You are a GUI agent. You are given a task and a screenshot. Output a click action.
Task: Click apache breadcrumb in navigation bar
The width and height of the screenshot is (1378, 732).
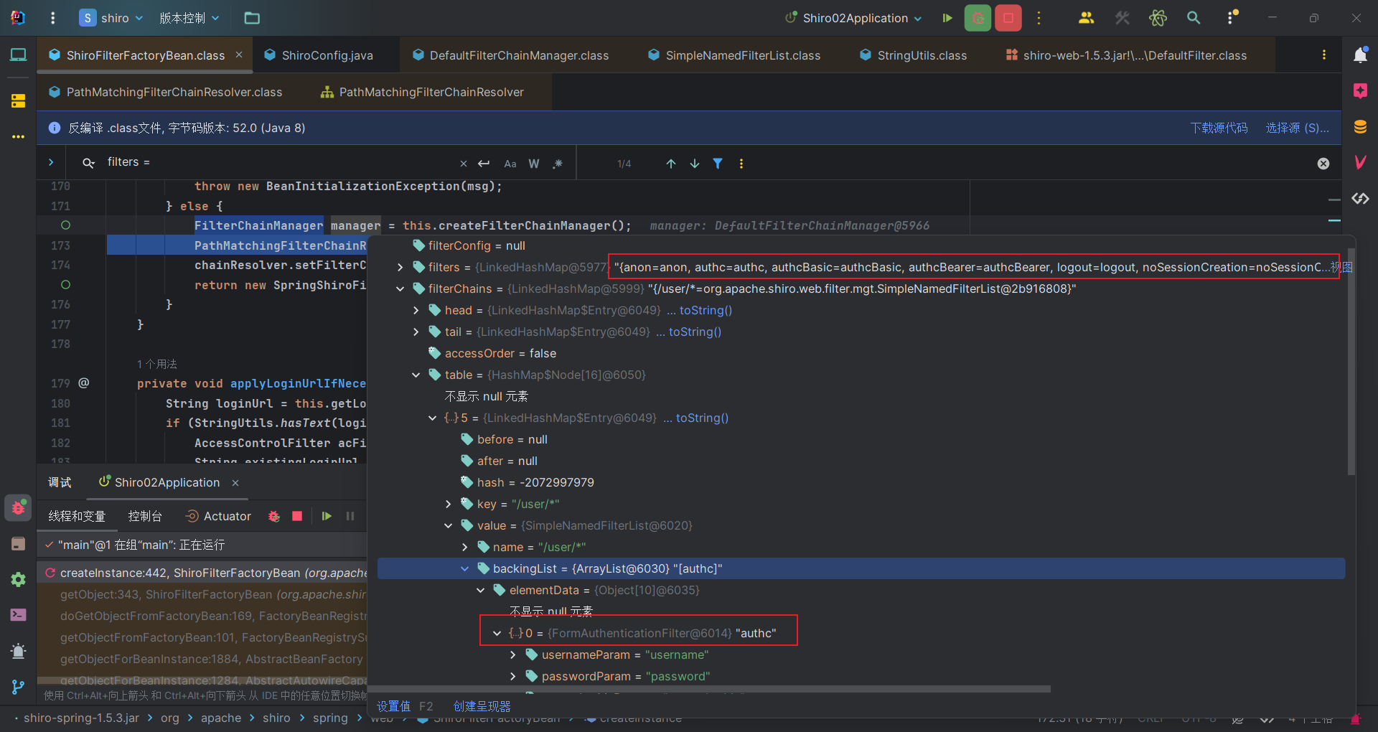coord(221,718)
